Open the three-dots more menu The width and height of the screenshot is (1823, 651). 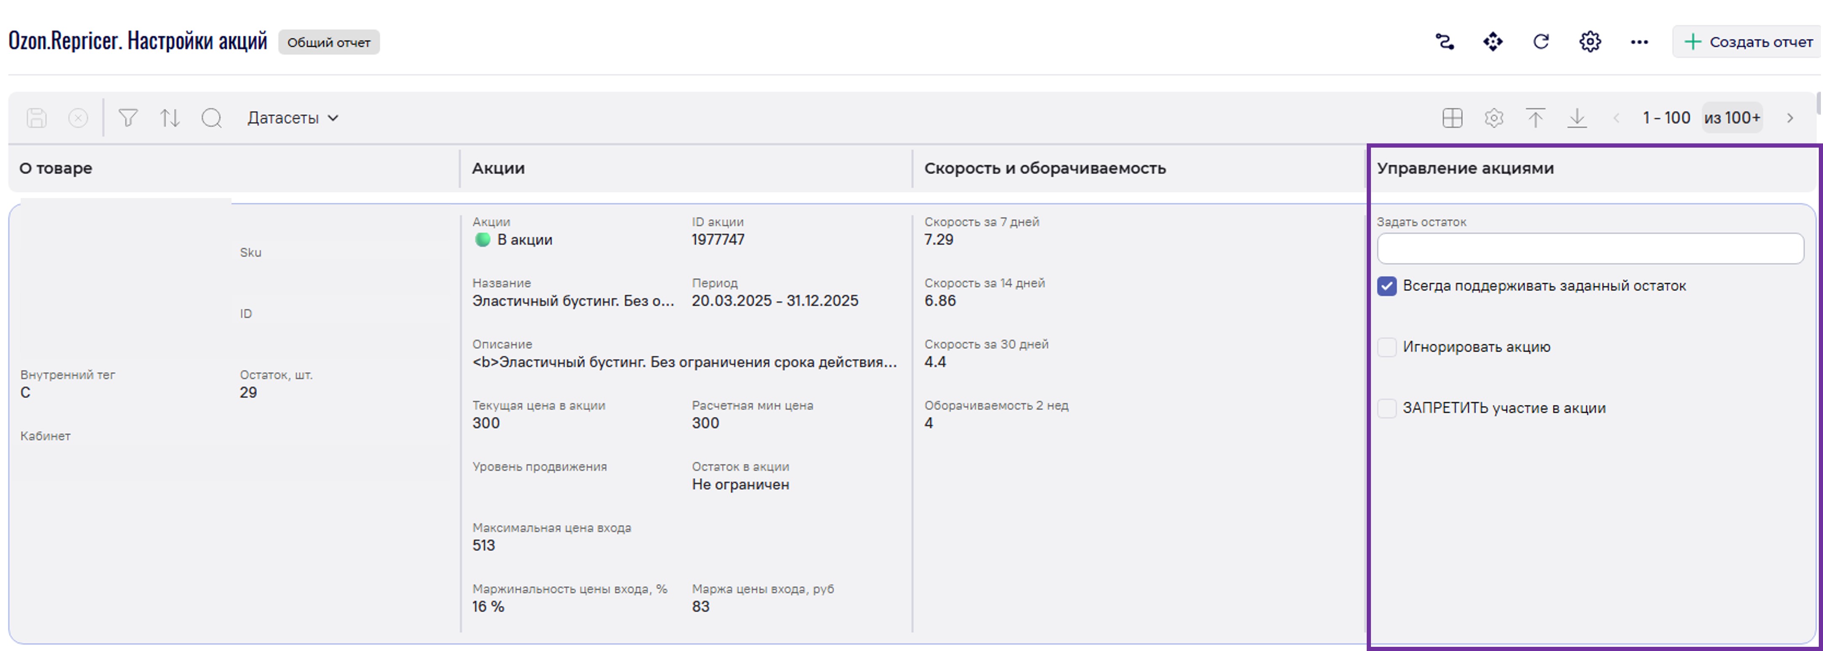1639,42
